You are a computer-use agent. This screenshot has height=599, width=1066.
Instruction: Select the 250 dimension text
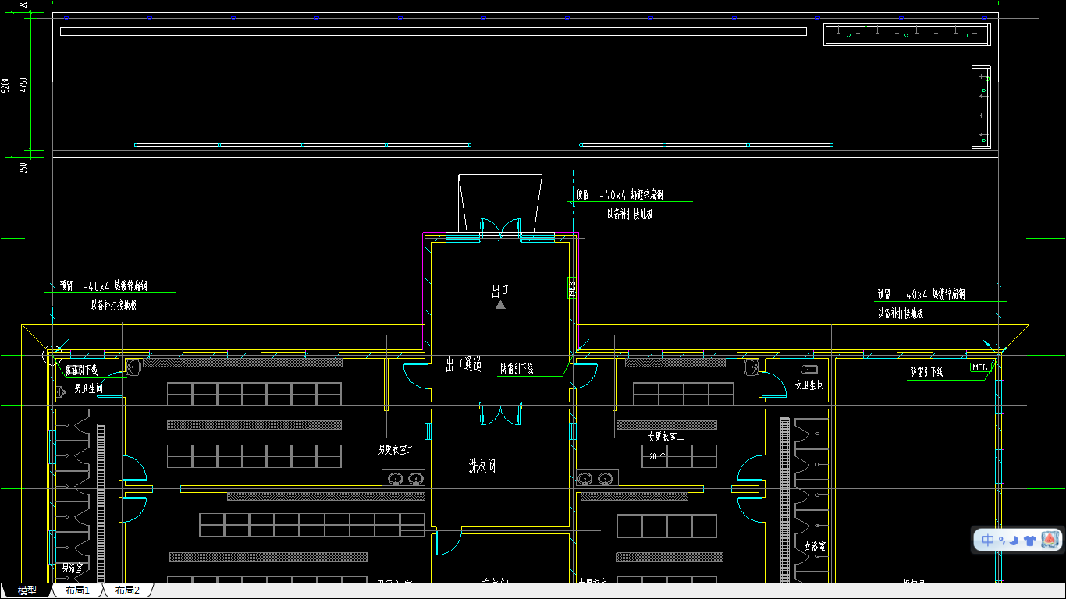coord(23,167)
